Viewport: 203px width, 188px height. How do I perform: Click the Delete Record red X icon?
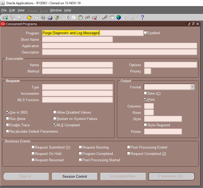pyautogui.click(x=95, y=17)
